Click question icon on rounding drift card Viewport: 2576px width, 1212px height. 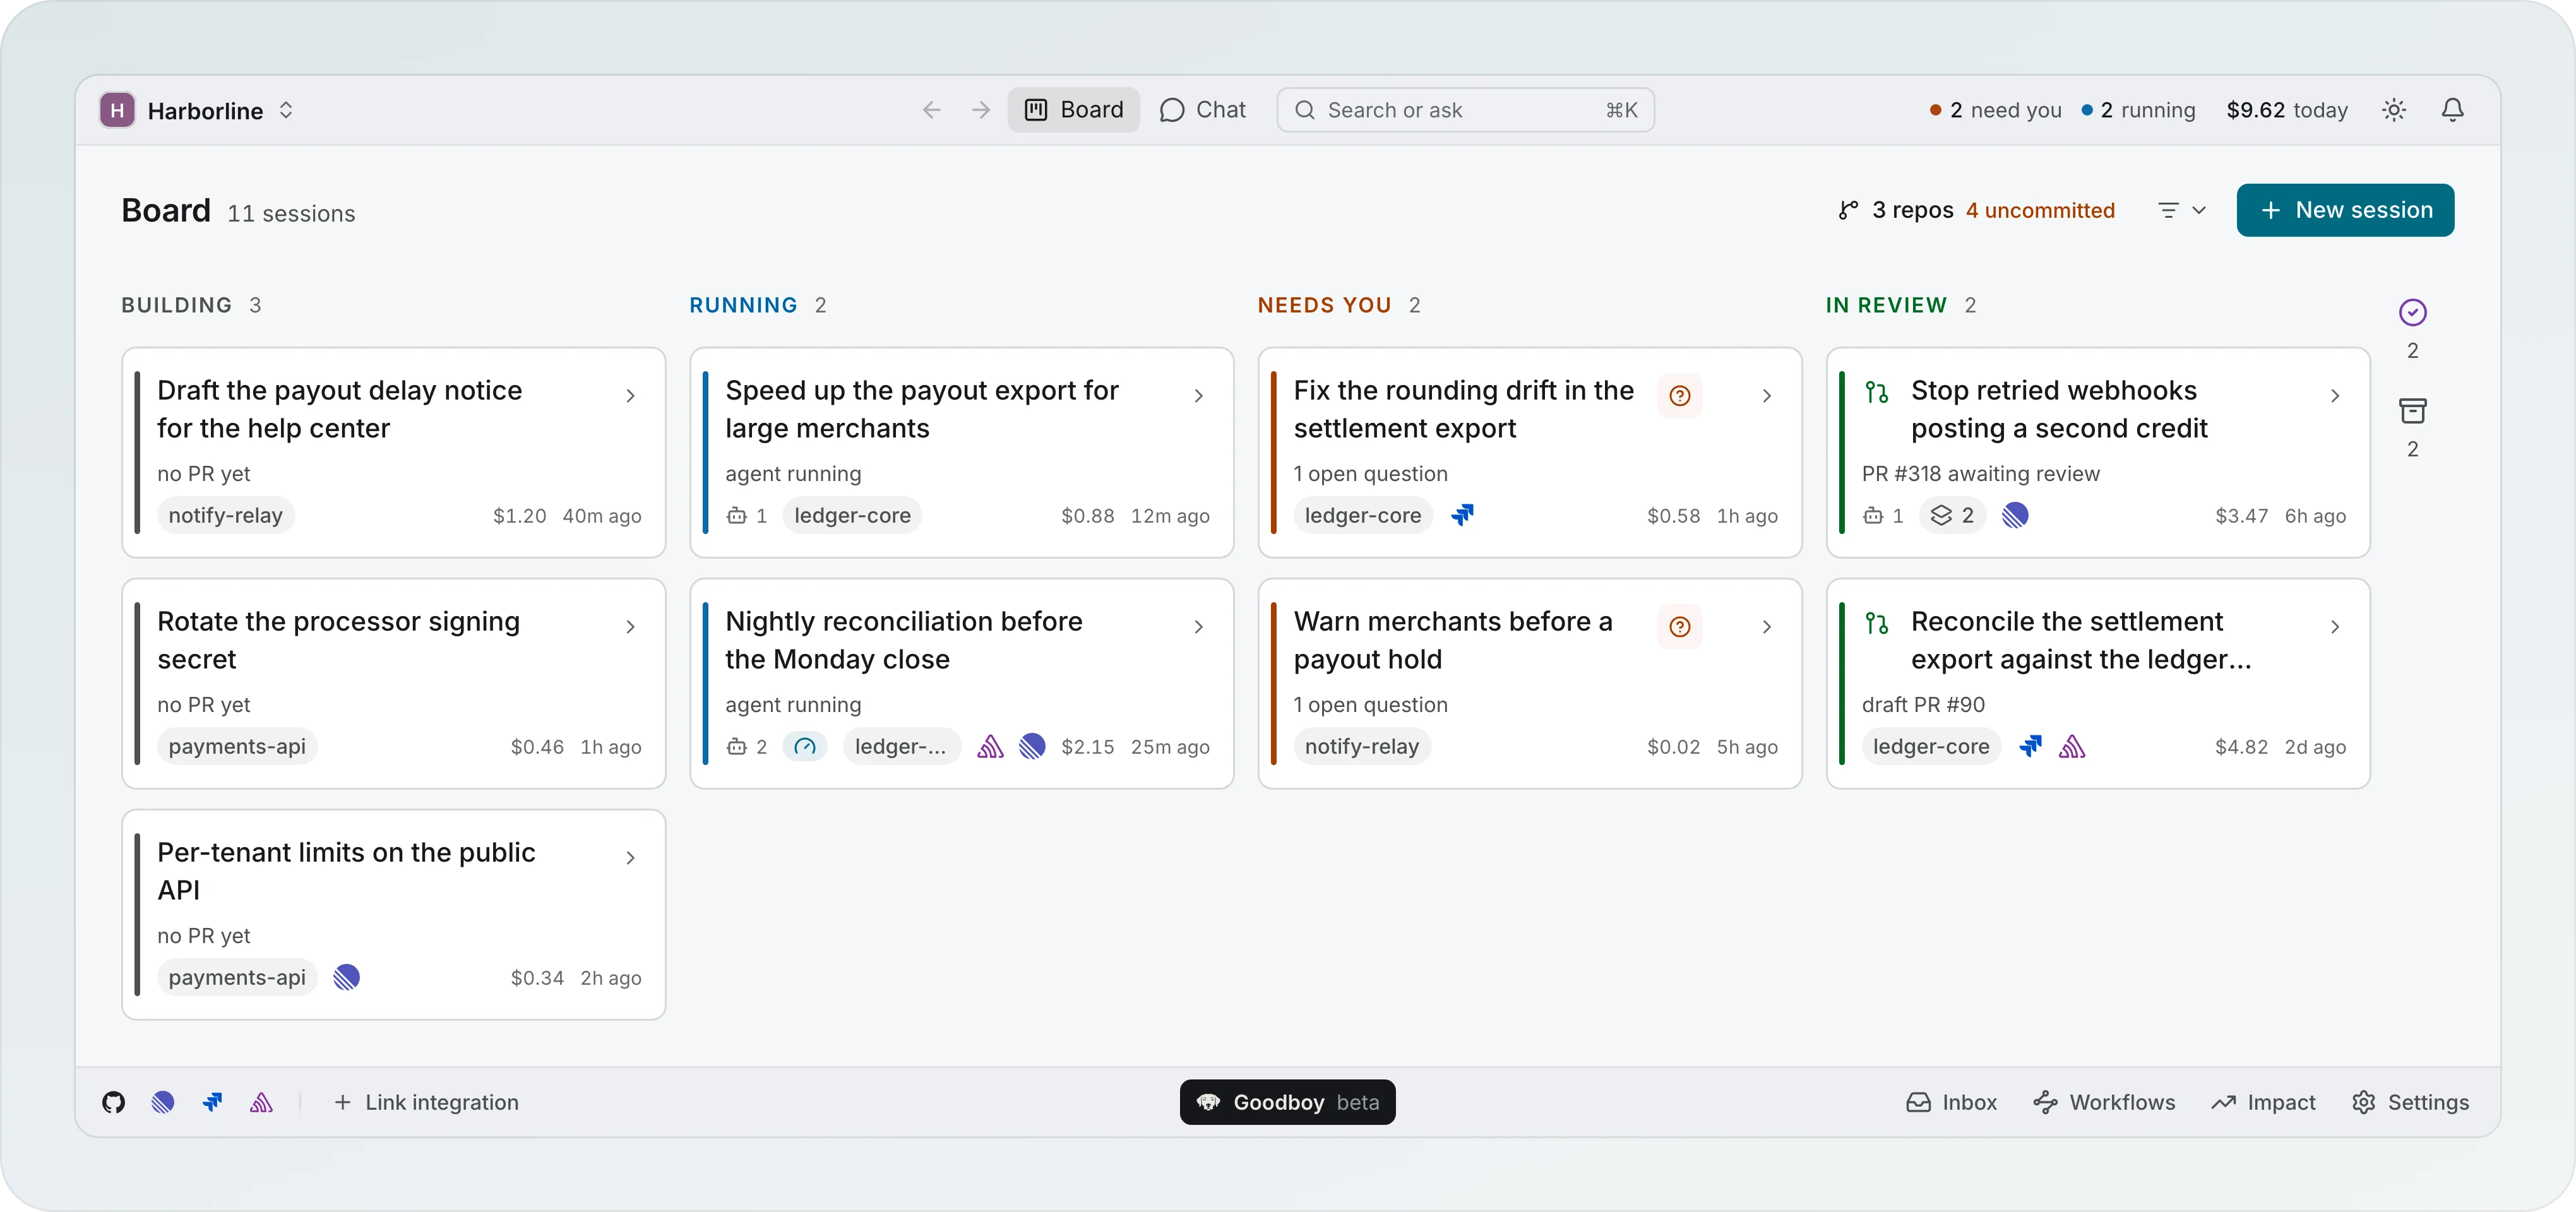pyautogui.click(x=1680, y=396)
